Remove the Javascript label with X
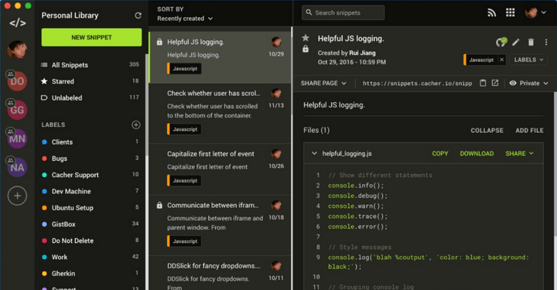 tap(501, 60)
